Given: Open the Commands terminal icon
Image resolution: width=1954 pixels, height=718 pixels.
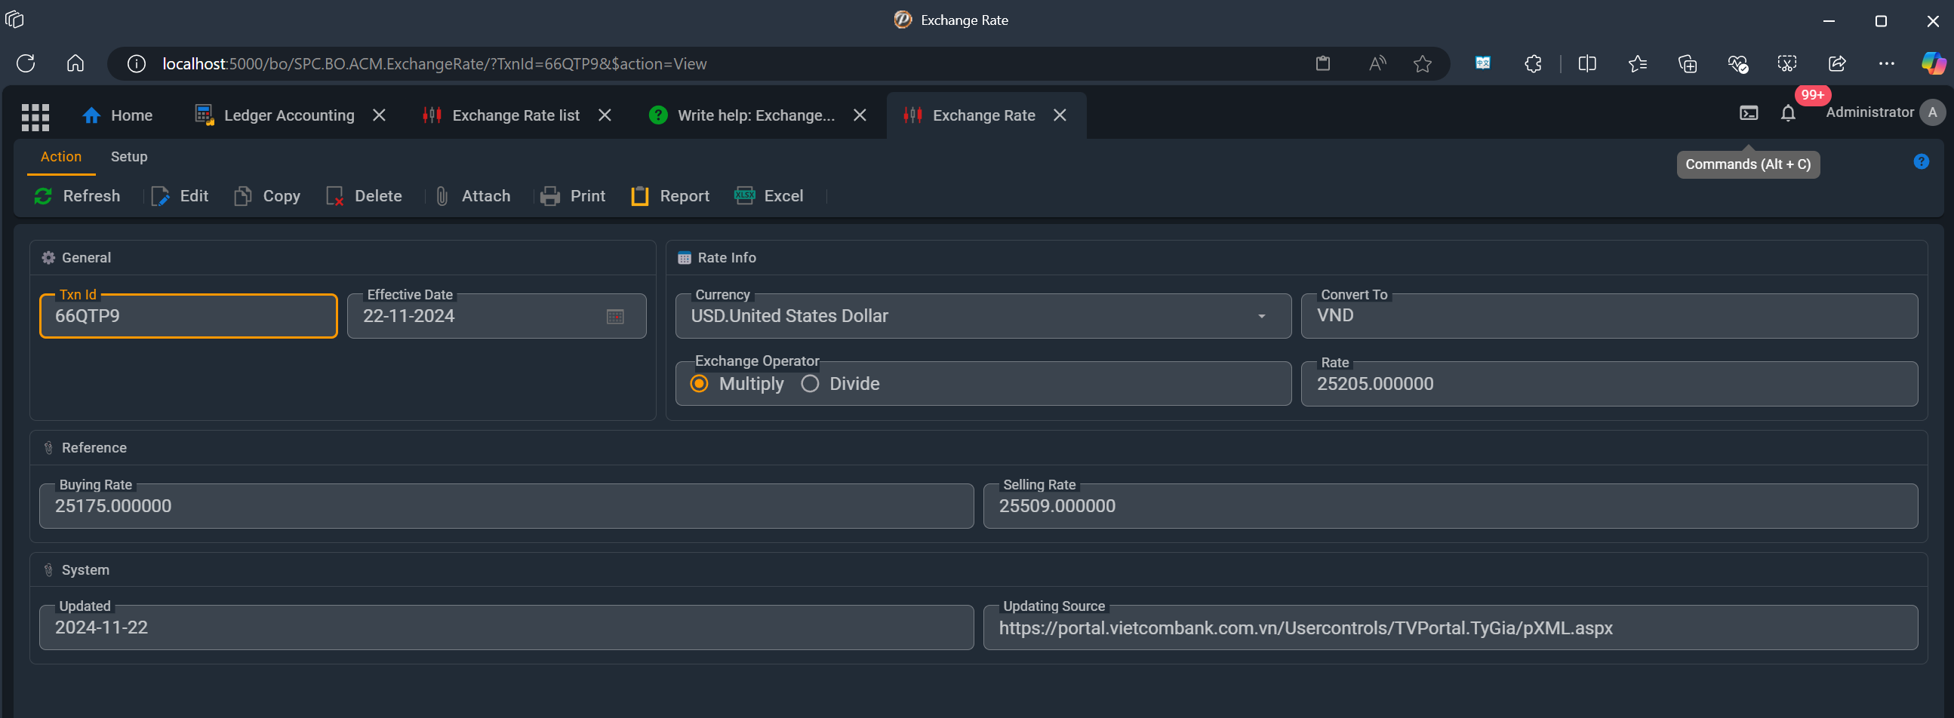Looking at the screenshot, I should click(1749, 114).
